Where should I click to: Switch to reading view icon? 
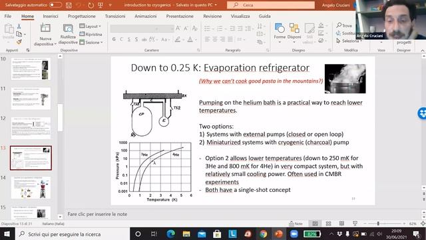[x=341, y=224]
